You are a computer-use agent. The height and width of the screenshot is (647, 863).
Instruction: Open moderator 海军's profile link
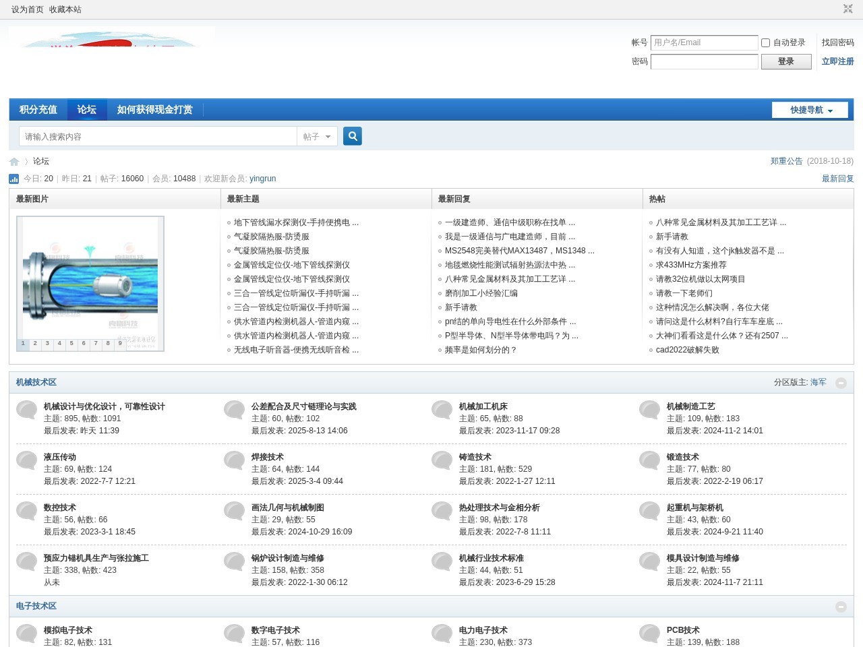(x=819, y=382)
